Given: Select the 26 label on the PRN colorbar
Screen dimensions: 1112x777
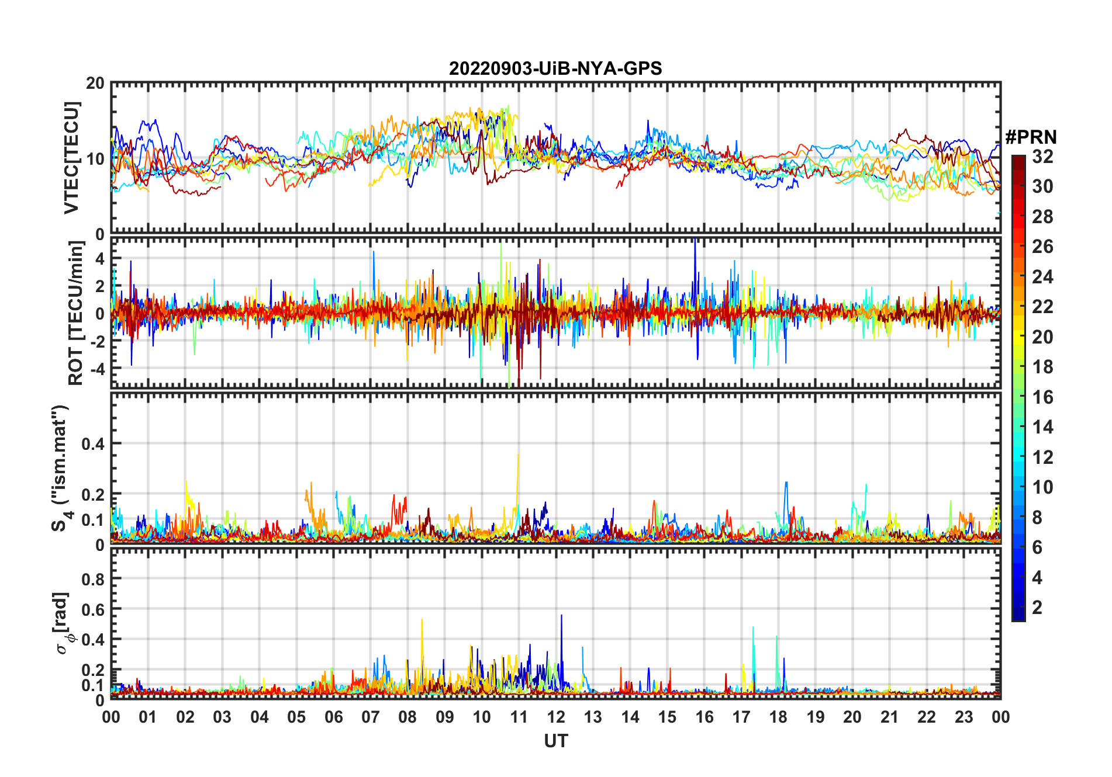Looking at the screenshot, I should coord(1042,247).
